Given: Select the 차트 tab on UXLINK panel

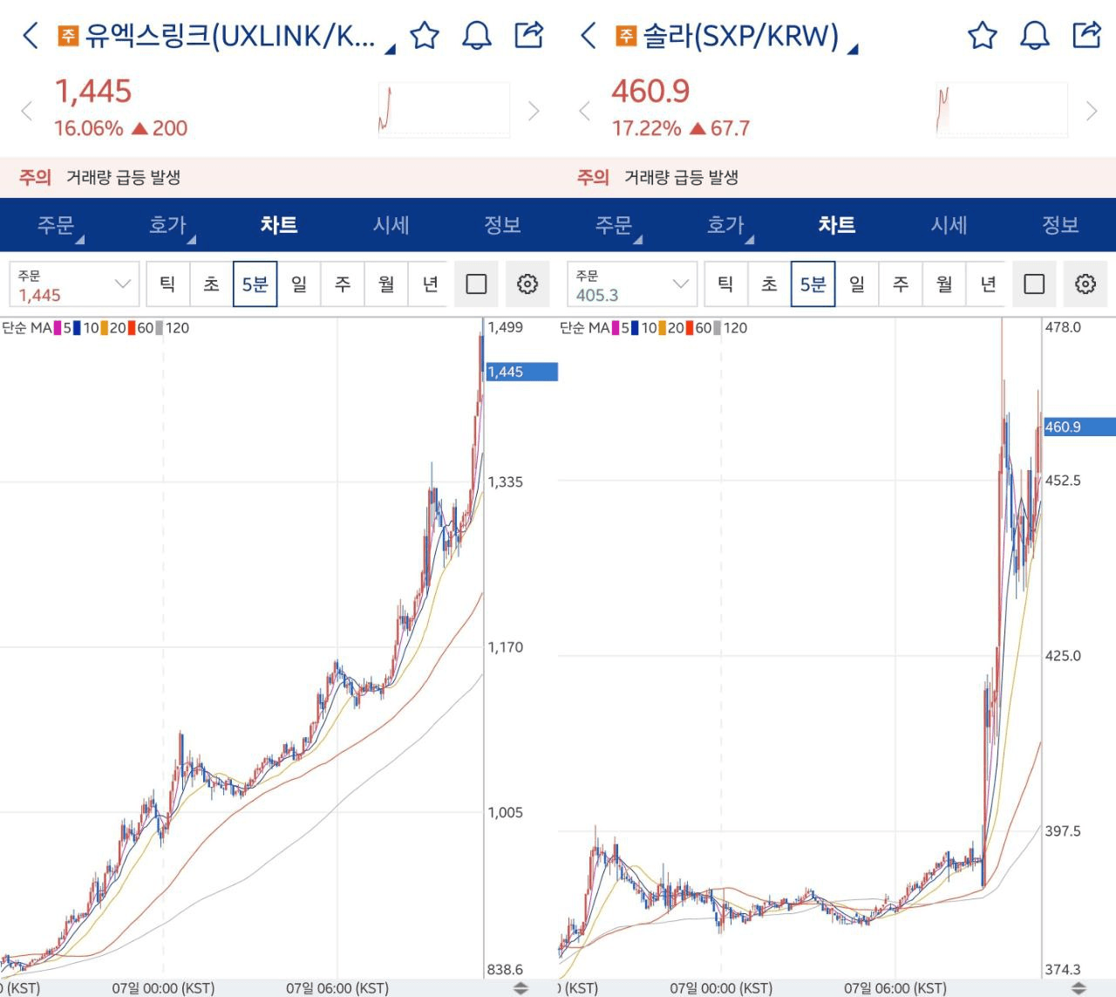Looking at the screenshot, I should pos(279,225).
